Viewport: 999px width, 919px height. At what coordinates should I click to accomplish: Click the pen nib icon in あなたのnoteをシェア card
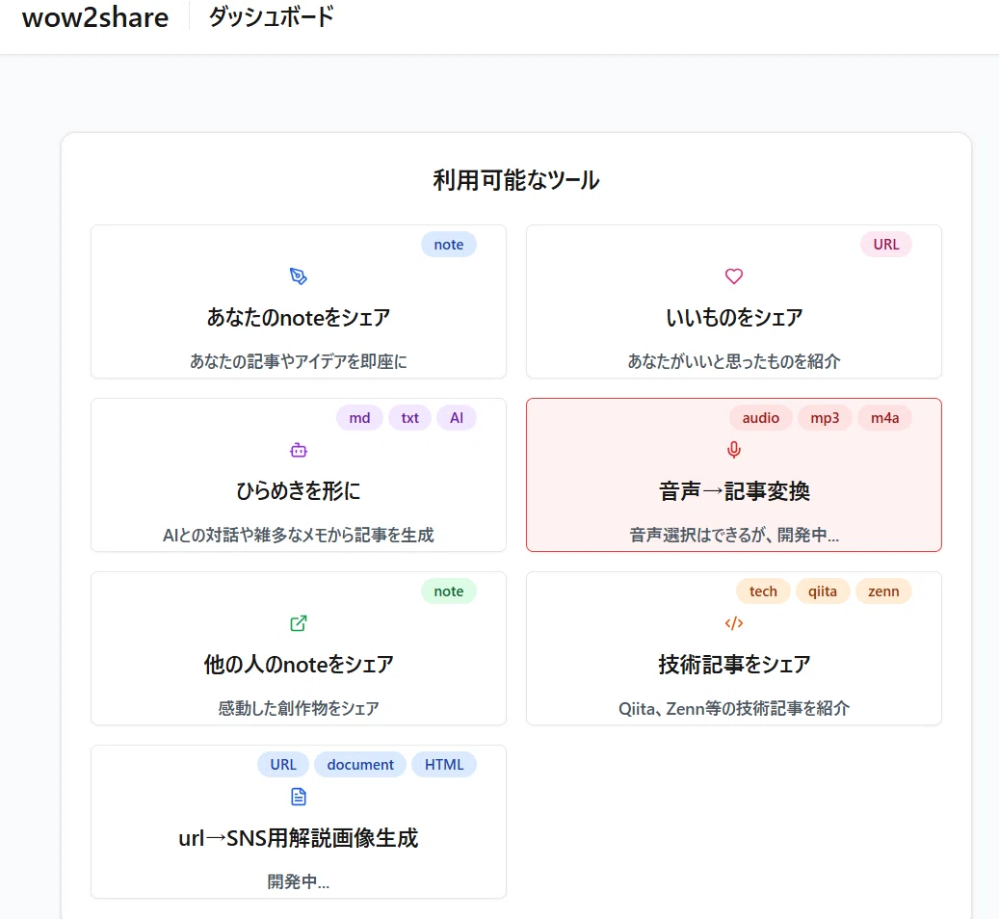[299, 276]
